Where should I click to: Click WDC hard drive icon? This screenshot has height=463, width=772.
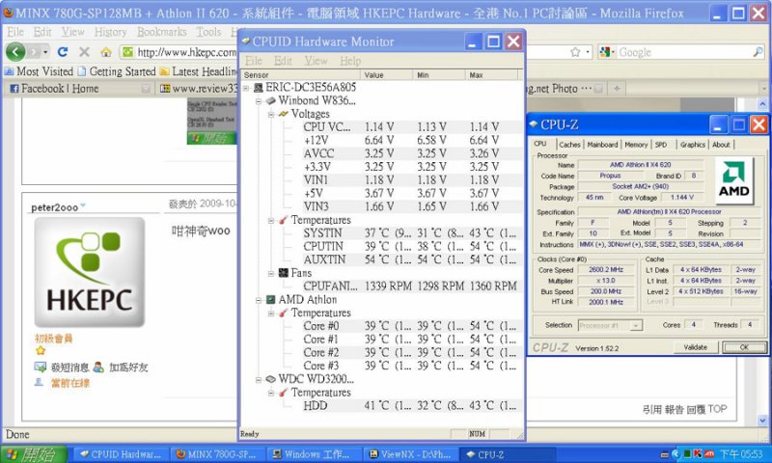(270, 379)
